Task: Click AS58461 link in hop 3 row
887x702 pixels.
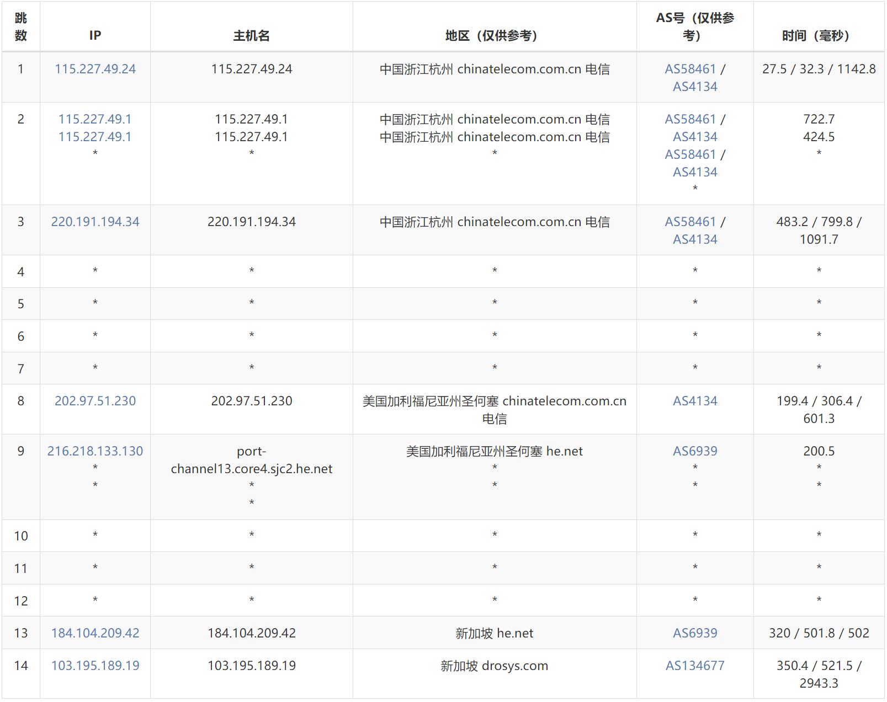Action: coord(690,222)
